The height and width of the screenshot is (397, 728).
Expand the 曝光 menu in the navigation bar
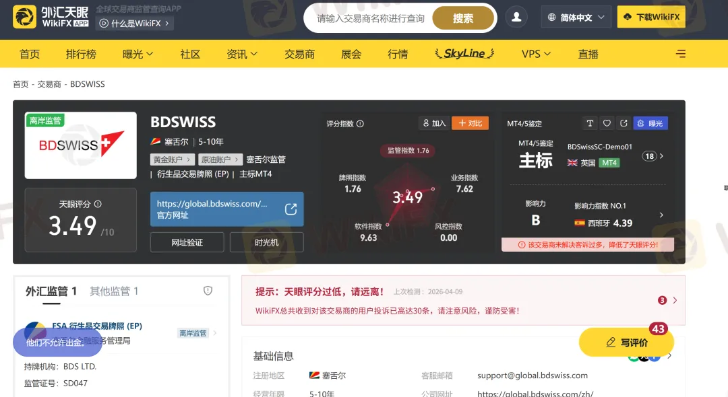[138, 54]
